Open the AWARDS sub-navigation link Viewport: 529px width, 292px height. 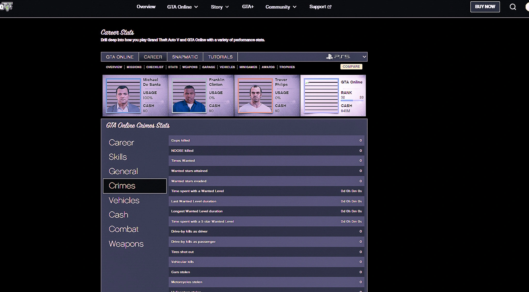click(268, 67)
